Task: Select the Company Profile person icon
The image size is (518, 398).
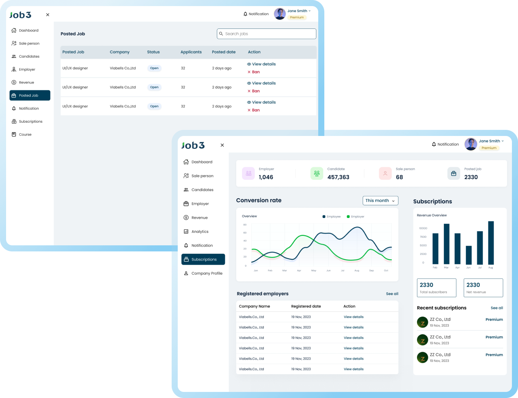Action: coord(186,273)
